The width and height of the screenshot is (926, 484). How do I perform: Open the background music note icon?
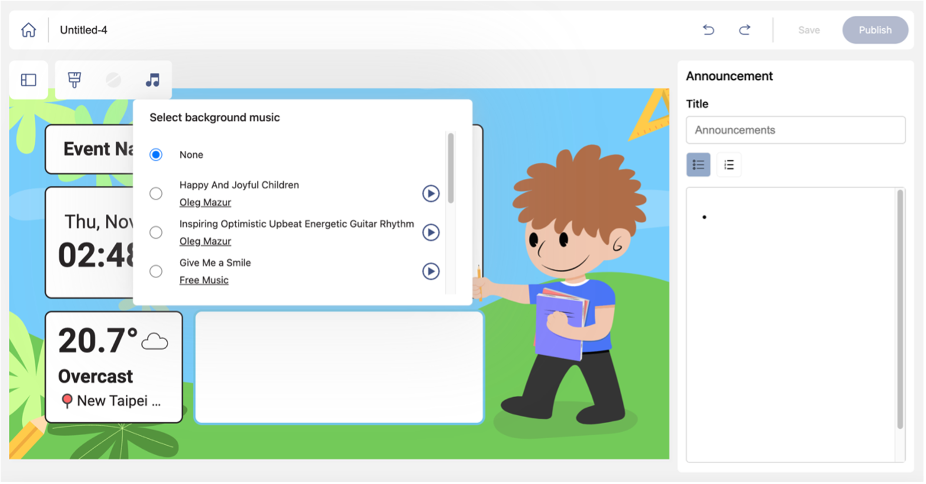153,80
